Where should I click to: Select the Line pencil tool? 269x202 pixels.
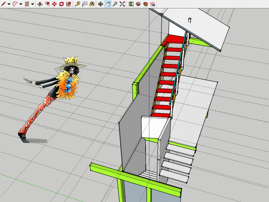[x=3, y=4]
